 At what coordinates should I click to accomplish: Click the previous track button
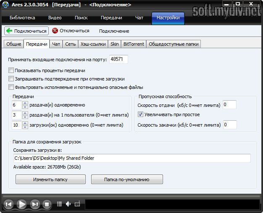pos(8,204)
